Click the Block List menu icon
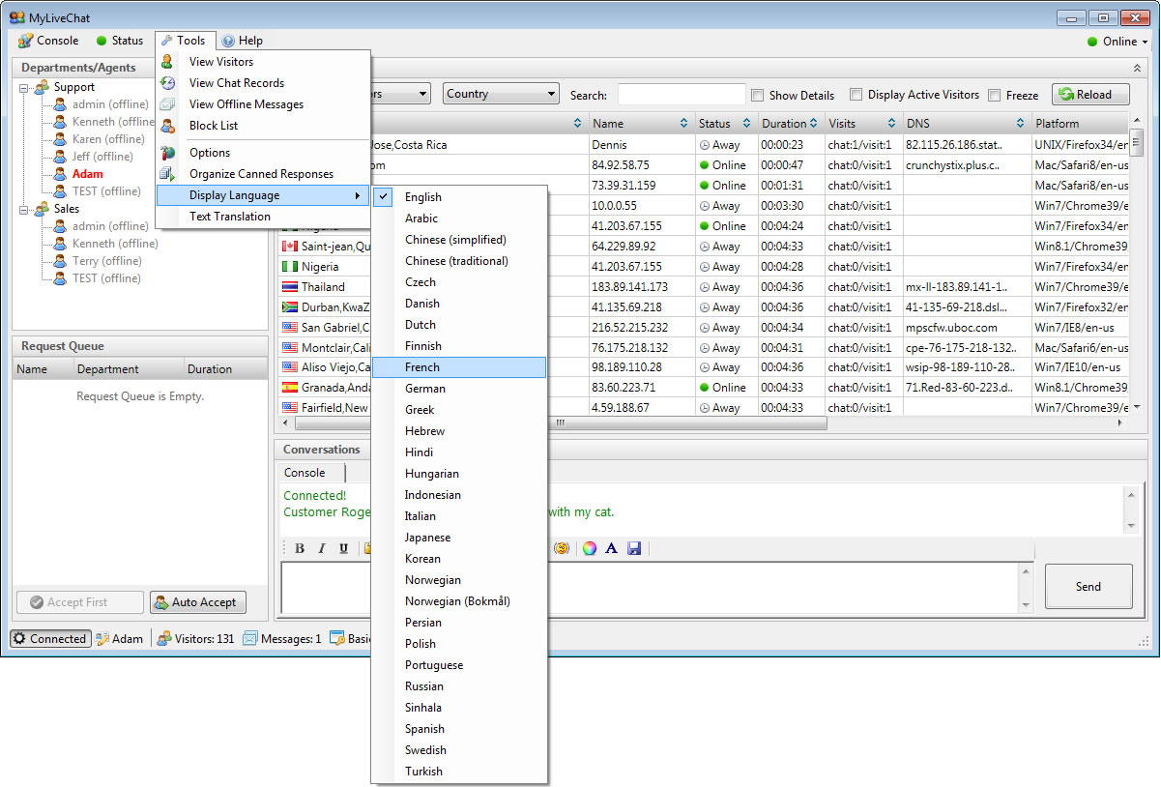This screenshot has width=1161, height=787. (x=168, y=126)
